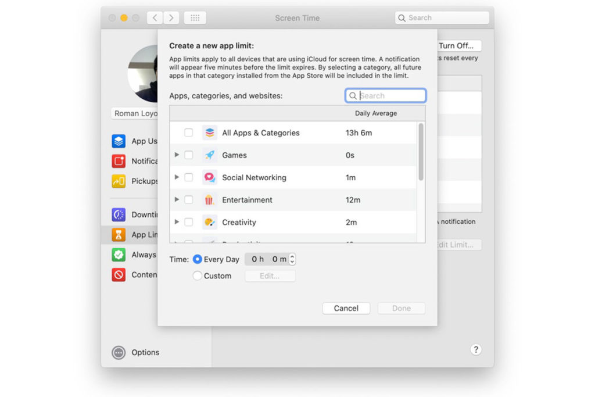
Task: Expand the Entertainment category
Action: coord(177,199)
